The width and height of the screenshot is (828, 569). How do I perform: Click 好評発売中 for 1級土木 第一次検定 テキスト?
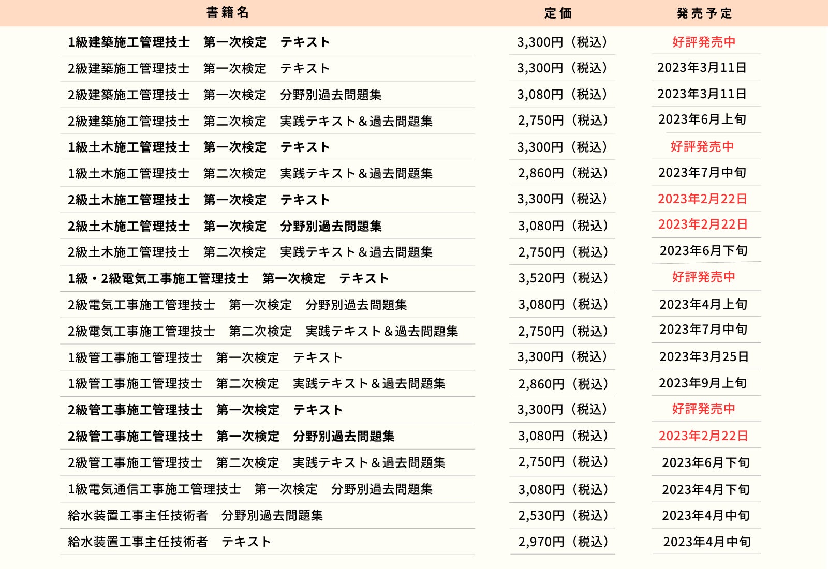pos(702,146)
